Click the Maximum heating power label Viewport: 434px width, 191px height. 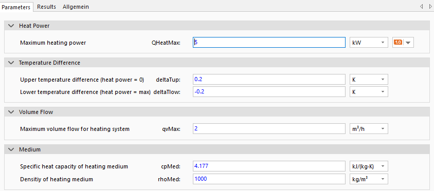[x=53, y=43]
